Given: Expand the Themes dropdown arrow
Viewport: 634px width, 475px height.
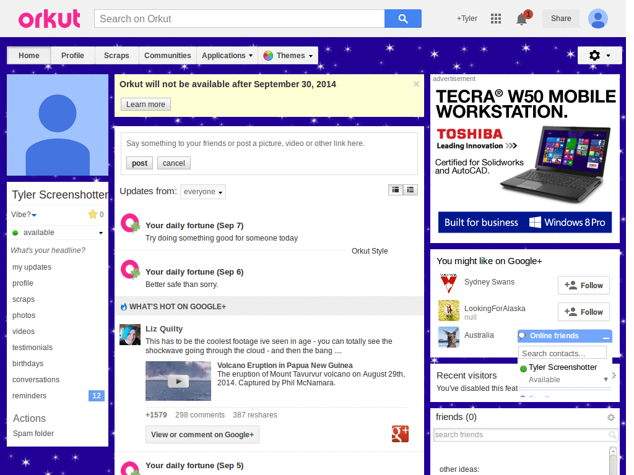Looking at the screenshot, I should coord(311,56).
